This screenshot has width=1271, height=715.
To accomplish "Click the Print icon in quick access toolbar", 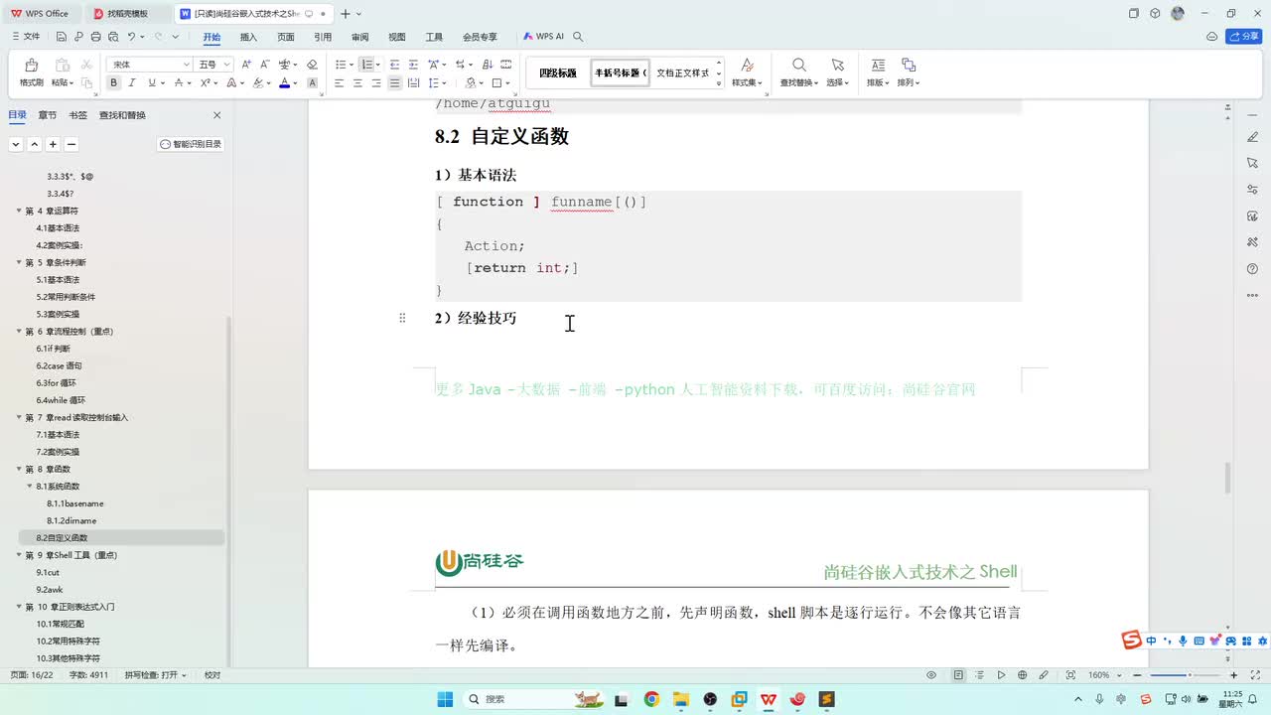I will (95, 37).
